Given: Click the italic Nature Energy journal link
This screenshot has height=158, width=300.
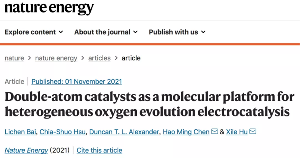Looking at the screenshot, I should [26, 150].
